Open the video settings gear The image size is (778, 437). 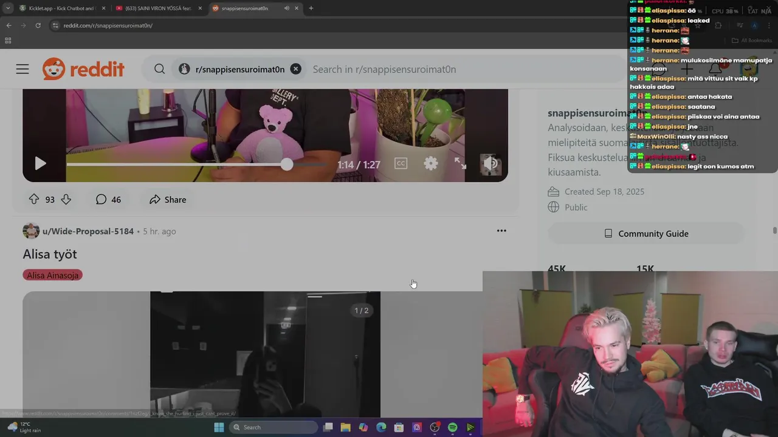click(431, 163)
